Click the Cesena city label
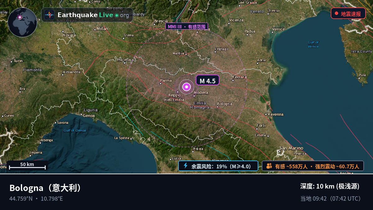This screenshot has width=373, height=210. (260, 135)
